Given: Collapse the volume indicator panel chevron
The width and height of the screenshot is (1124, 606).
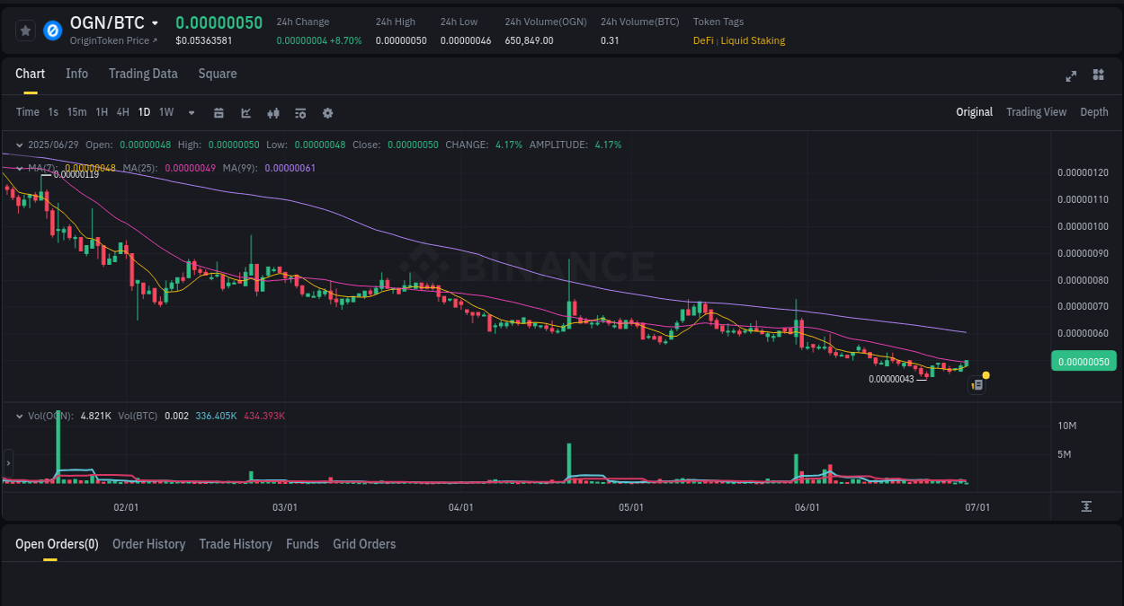Looking at the screenshot, I should [20, 416].
